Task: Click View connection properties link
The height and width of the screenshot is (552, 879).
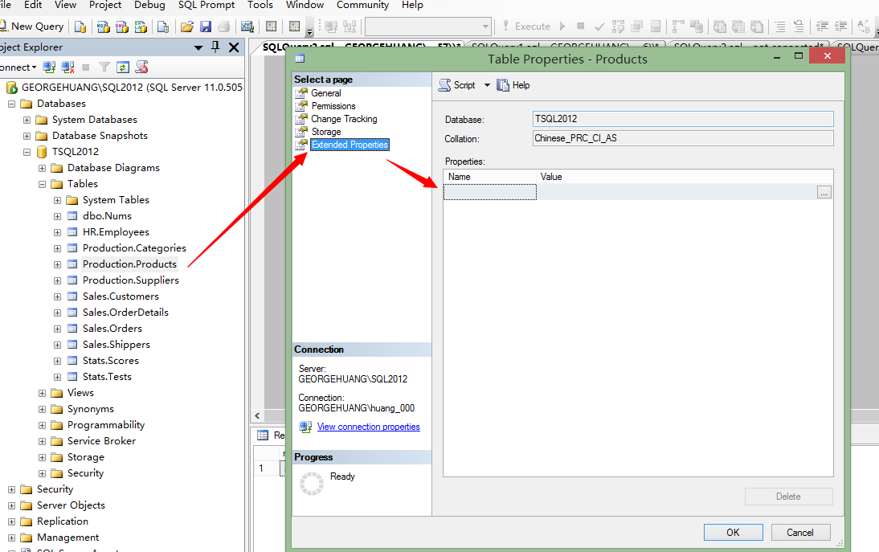Action: pyautogui.click(x=368, y=427)
